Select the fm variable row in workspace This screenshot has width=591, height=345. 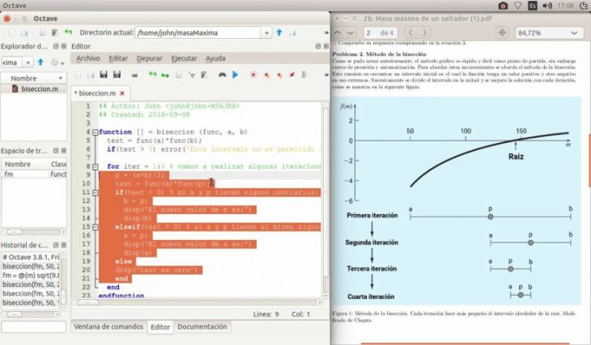click(34, 175)
